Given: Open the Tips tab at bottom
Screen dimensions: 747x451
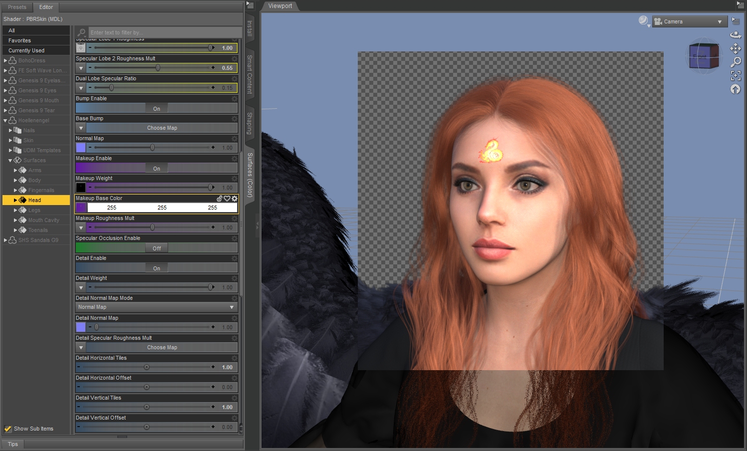Looking at the screenshot, I should click(x=13, y=444).
